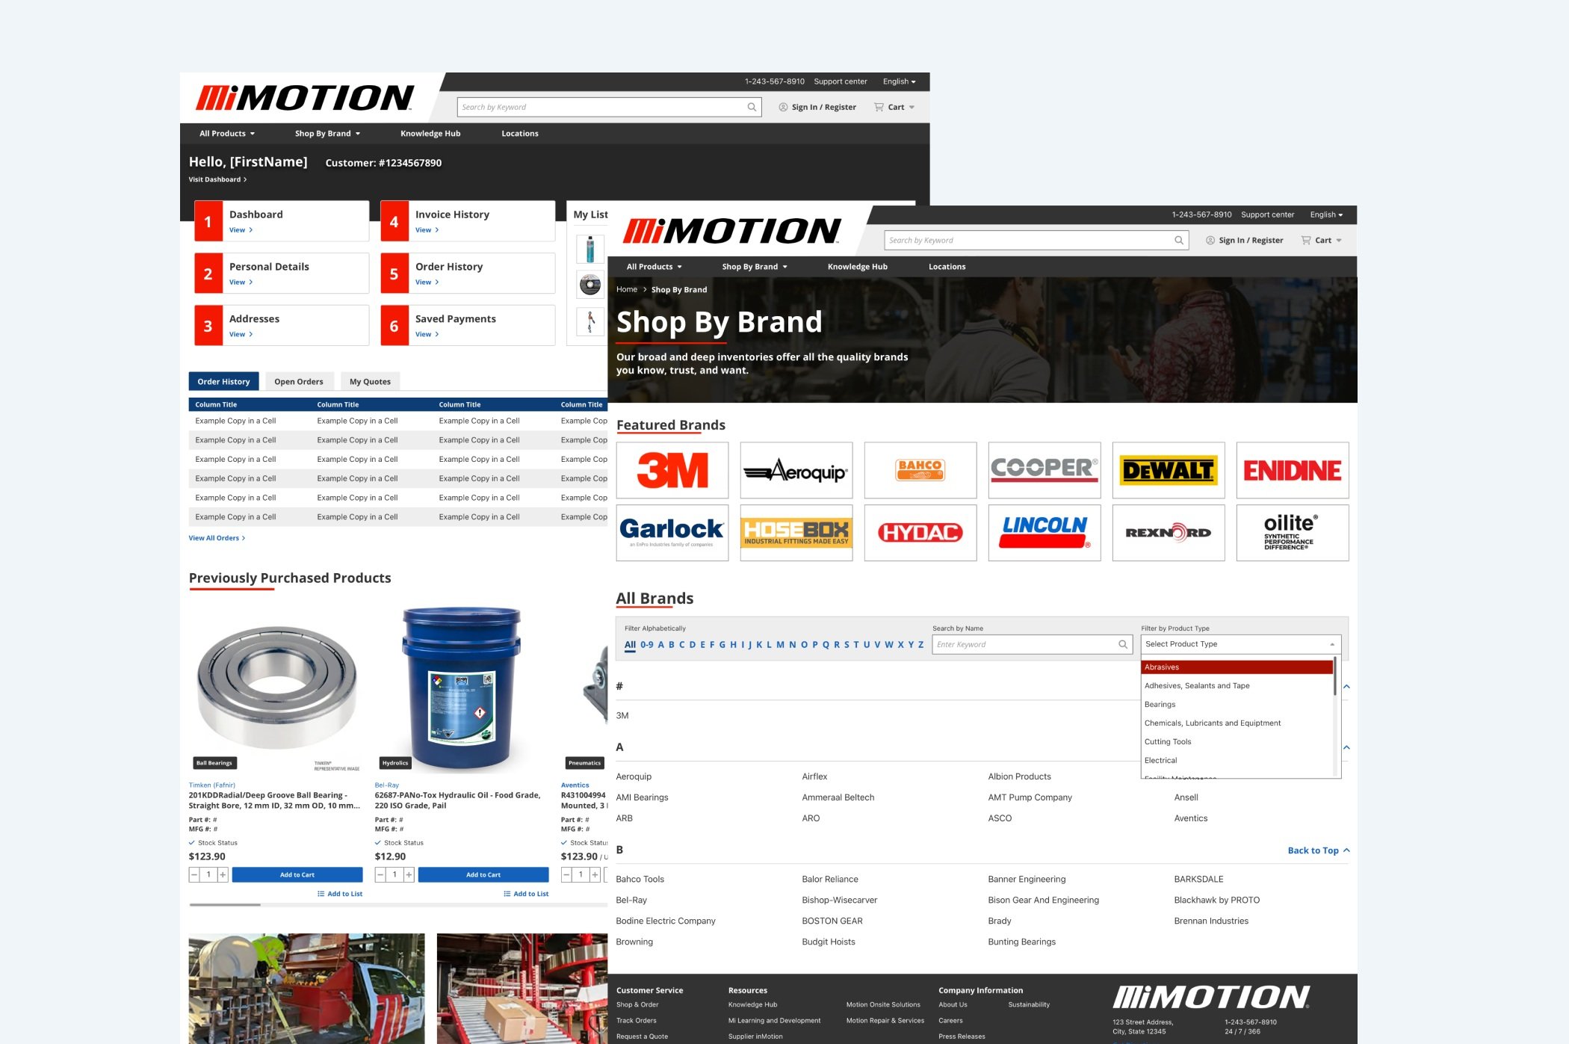
Task: Open English language dropdown on front page
Action: pyautogui.click(x=1326, y=214)
